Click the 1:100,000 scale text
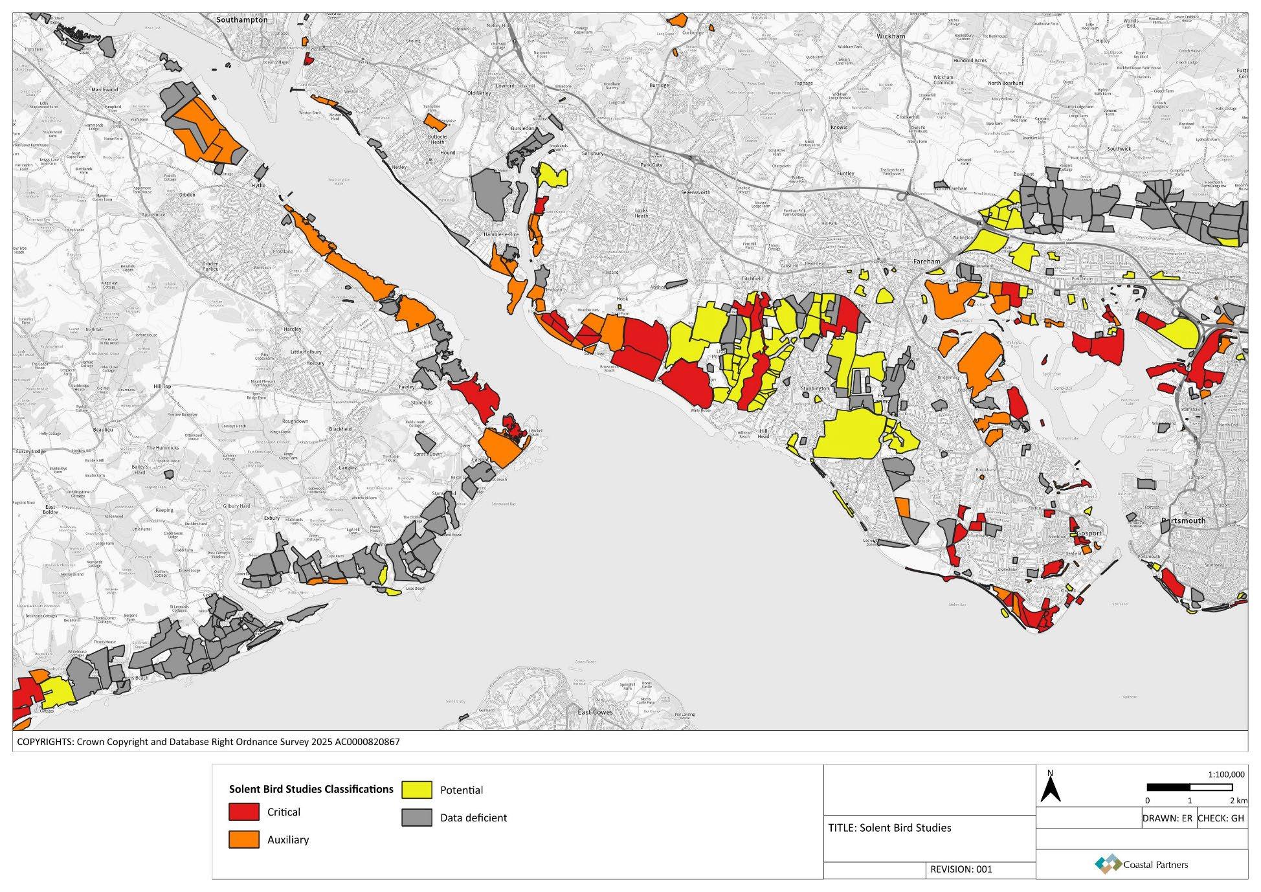This screenshot has height=892, width=1261. point(1226,774)
